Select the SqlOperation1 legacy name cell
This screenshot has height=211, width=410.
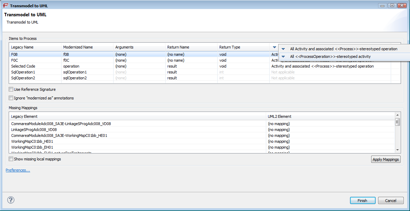click(35, 72)
